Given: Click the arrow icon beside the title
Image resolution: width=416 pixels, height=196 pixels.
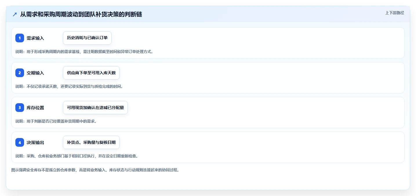Looking at the screenshot, I should 15,14.
